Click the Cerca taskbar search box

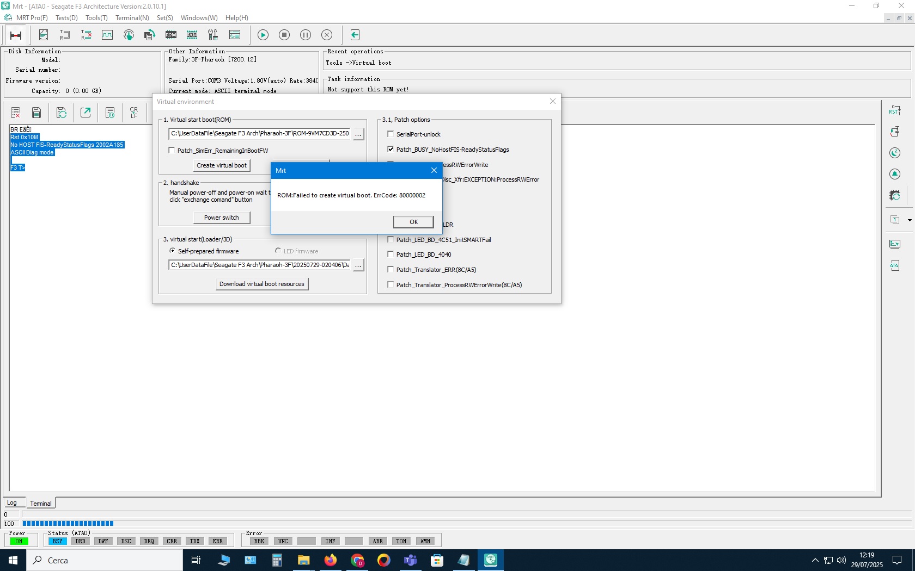click(105, 560)
